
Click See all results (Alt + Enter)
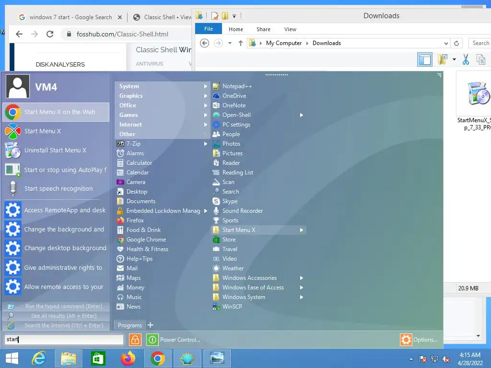point(56,316)
